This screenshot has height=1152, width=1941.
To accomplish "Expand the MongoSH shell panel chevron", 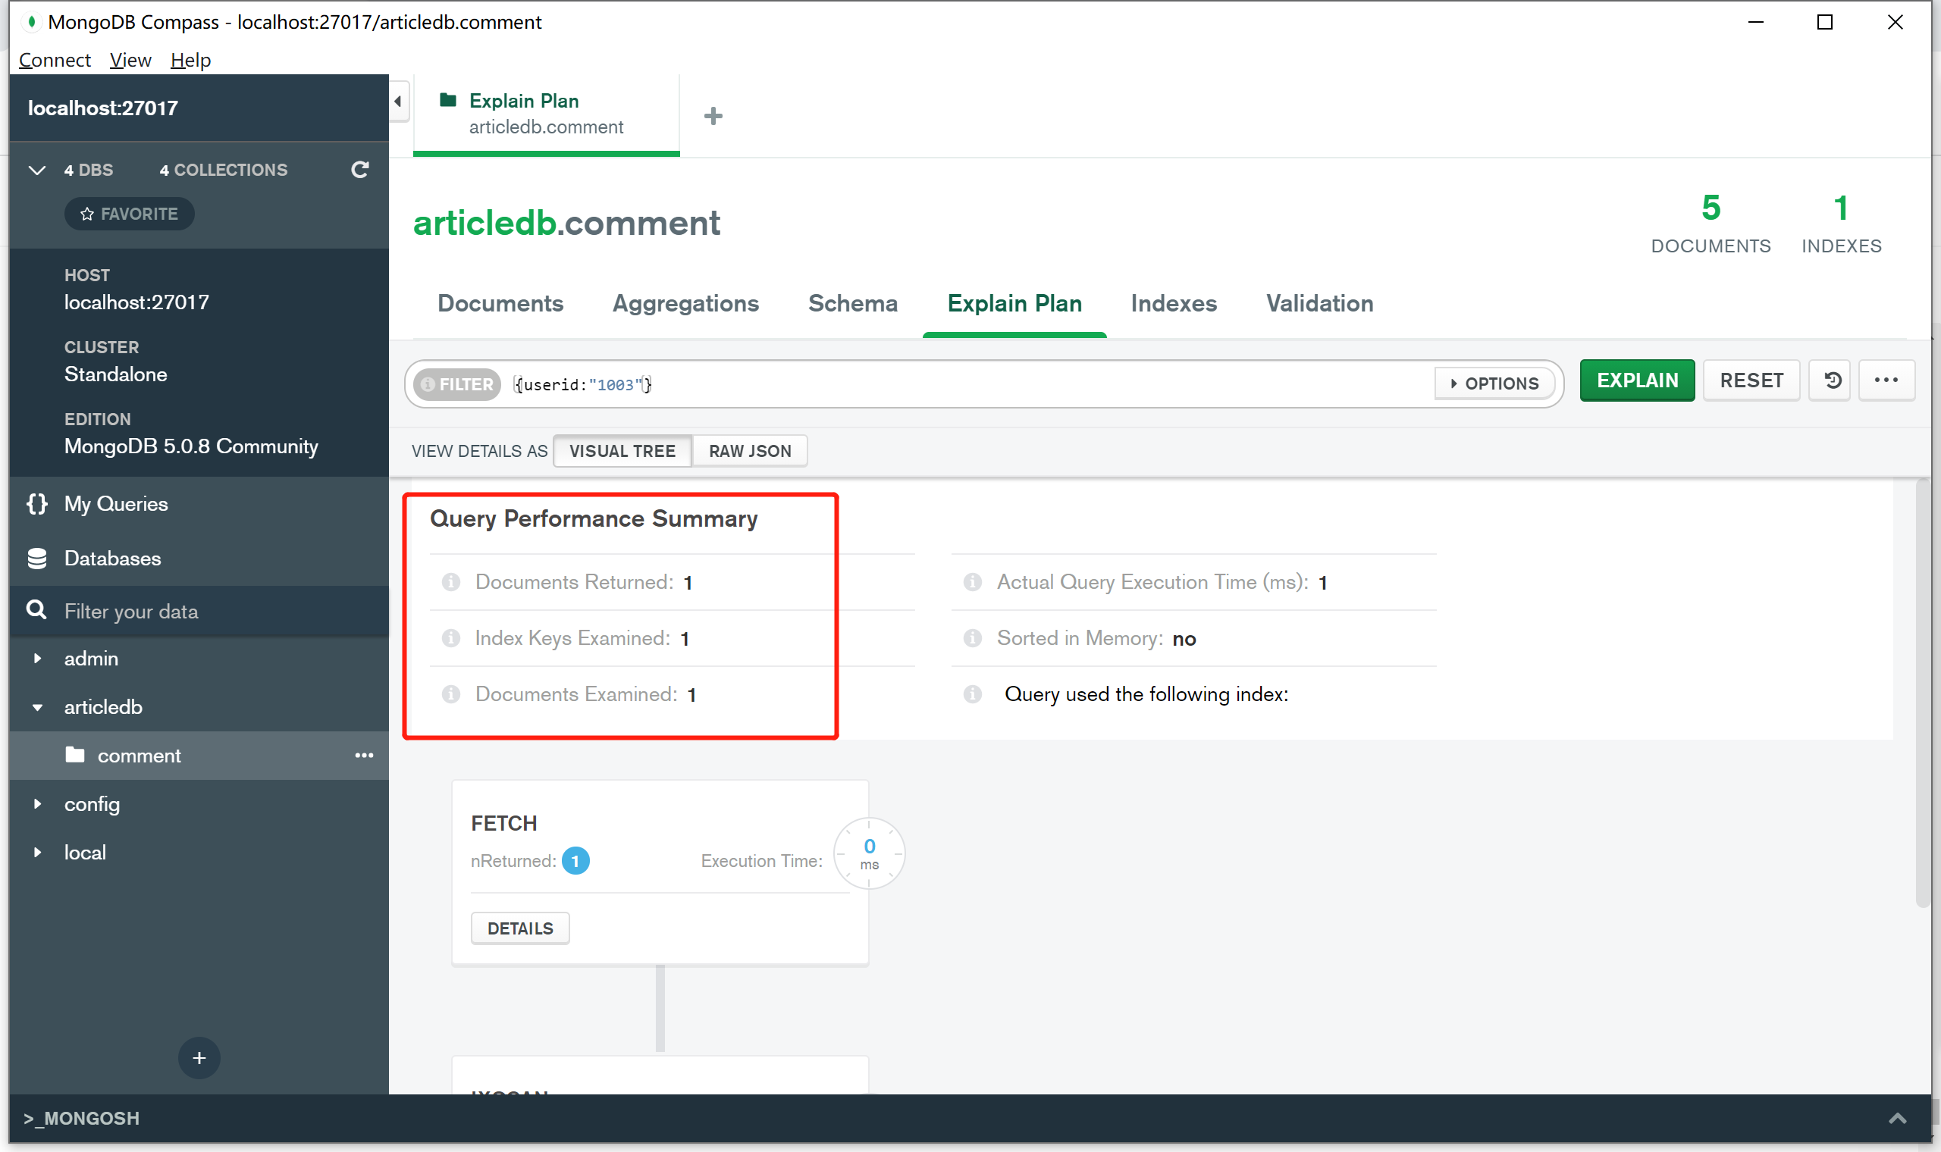I will coord(1897,1118).
